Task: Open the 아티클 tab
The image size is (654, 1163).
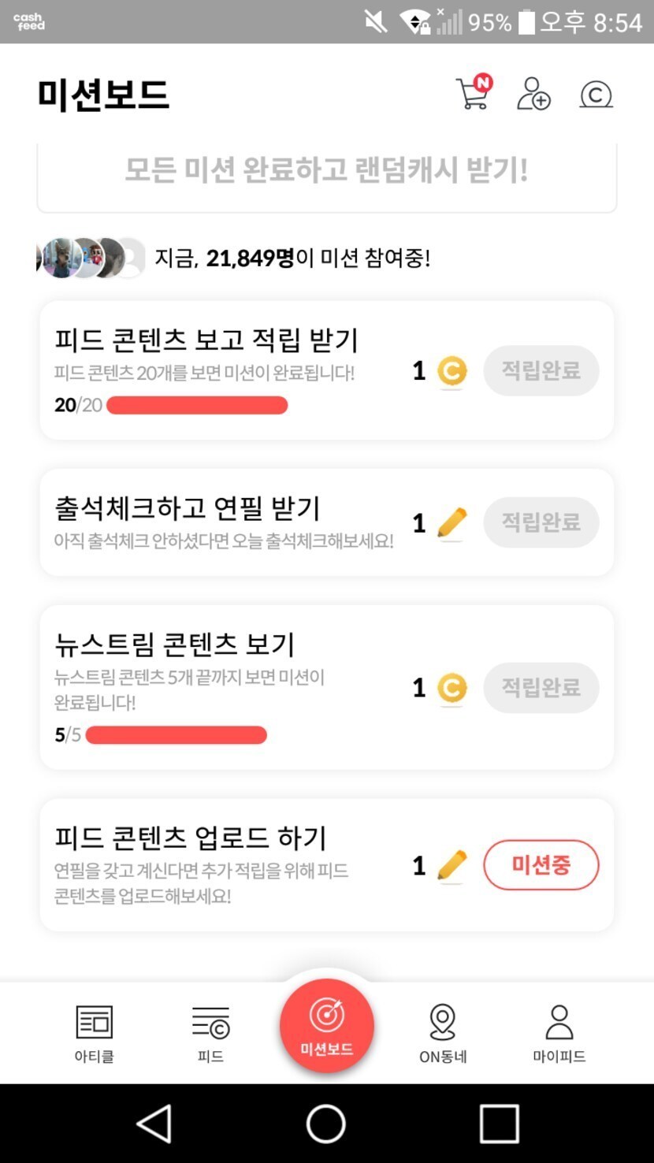Action: (x=94, y=1034)
